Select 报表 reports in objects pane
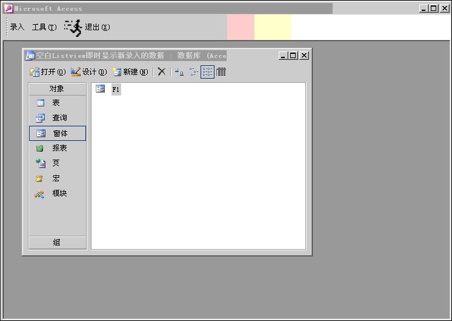The image size is (452, 321). pyautogui.click(x=58, y=148)
